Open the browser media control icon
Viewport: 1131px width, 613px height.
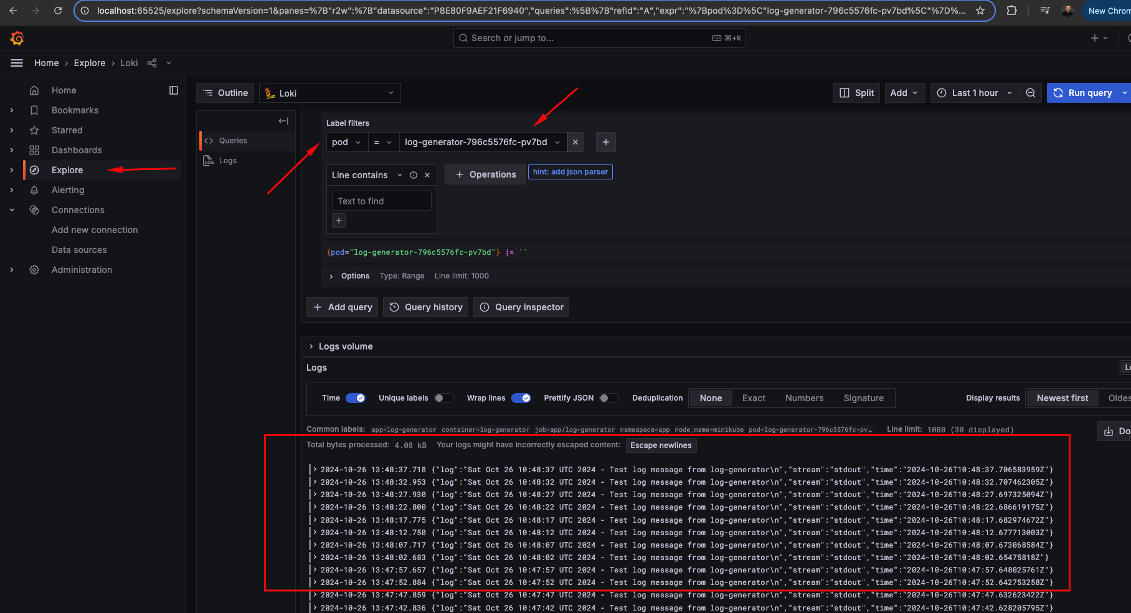(x=1045, y=11)
